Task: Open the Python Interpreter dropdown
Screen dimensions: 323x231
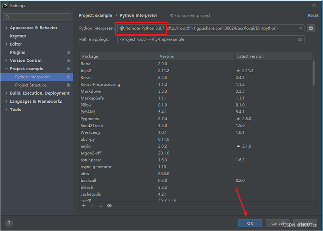Action: [299, 28]
